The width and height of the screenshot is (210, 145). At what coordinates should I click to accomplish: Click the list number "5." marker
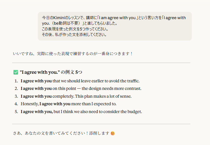click(16, 112)
